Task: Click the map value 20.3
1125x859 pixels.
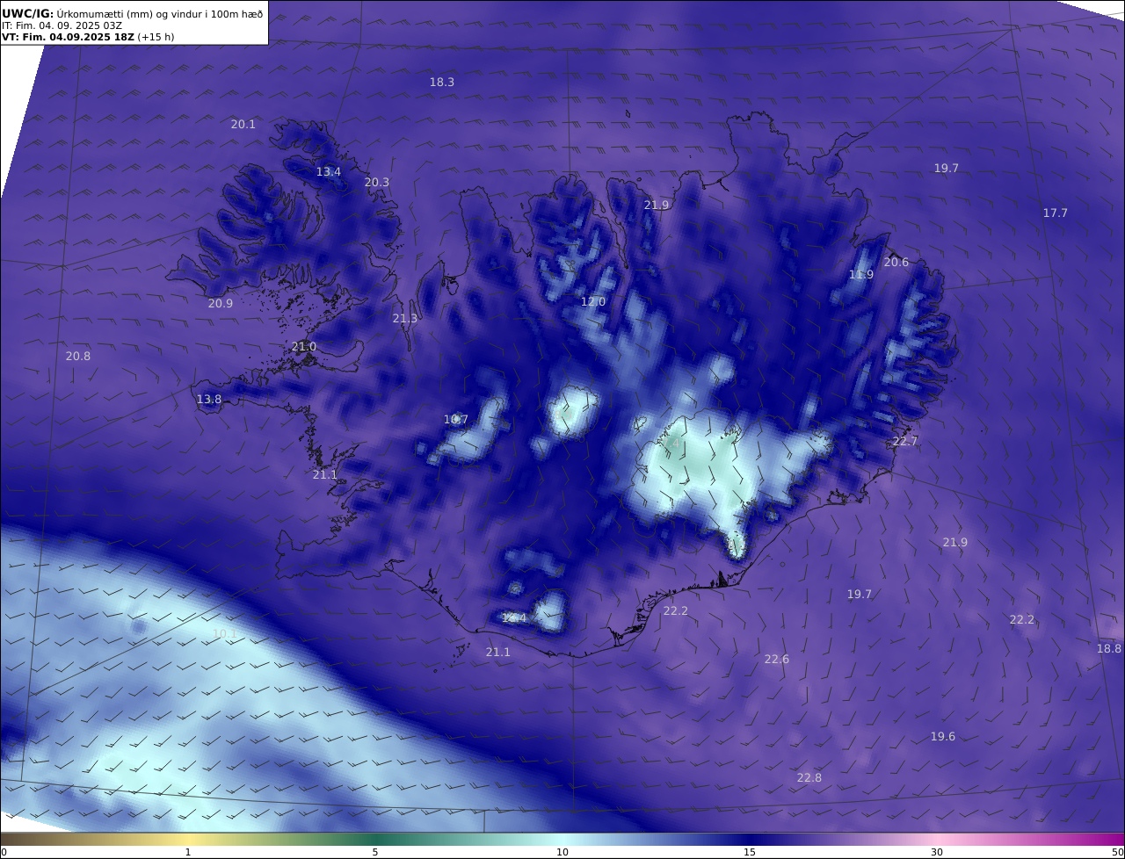Action: [x=377, y=182]
